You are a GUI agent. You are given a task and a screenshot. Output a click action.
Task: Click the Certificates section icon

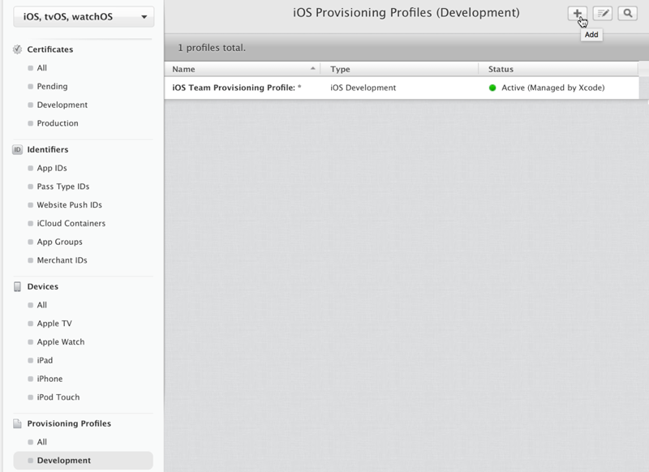(x=18, y=49)
